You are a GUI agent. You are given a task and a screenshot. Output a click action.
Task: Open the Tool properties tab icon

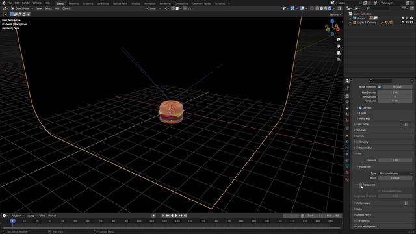347,88
